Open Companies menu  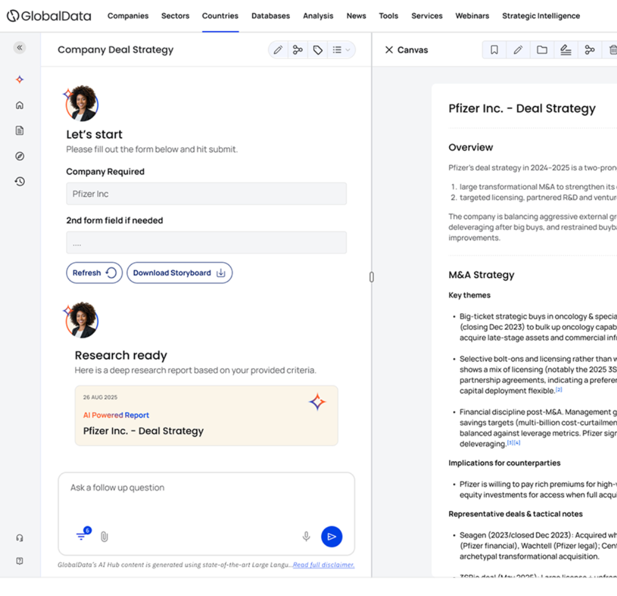coord(128,16)
